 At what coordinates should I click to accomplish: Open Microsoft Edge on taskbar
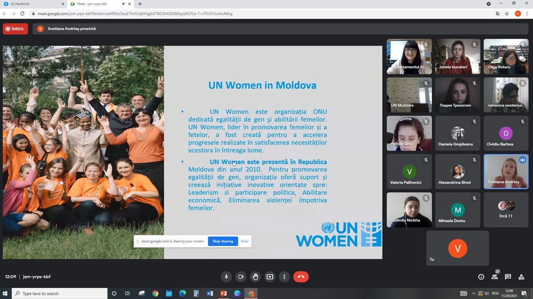pos(182,294)
